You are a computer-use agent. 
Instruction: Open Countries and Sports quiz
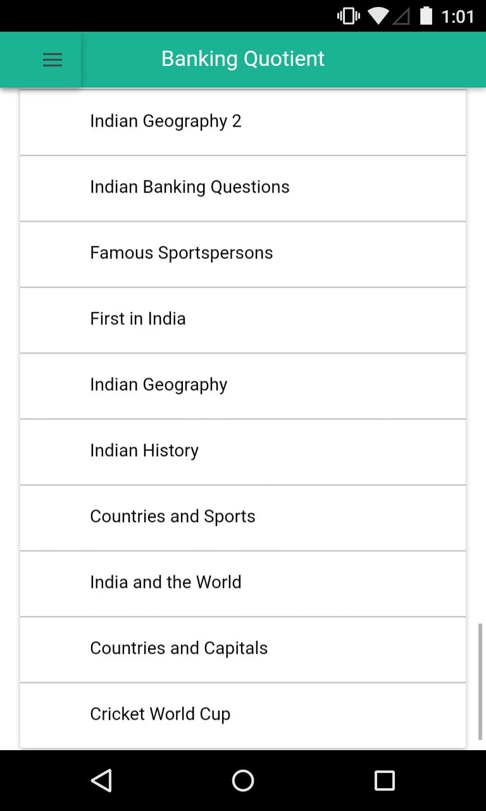tap(243, 518)
